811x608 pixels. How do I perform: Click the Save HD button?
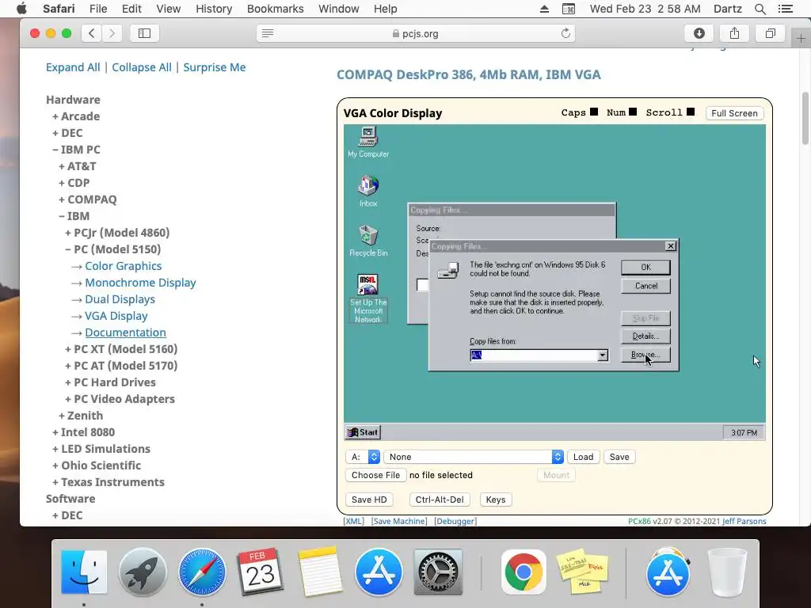pos(369,500)
